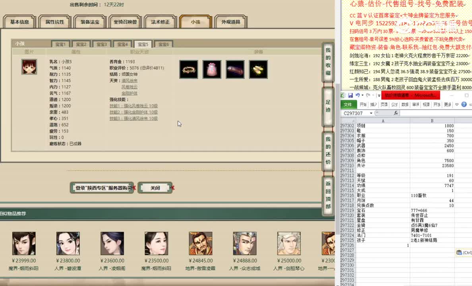Click the 登录陕西专区服务器购买 button

(x=102, y=187)
